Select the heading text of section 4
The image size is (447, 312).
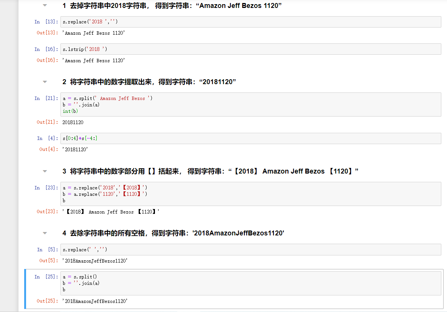pyautogui.click(x=173, y=233)
